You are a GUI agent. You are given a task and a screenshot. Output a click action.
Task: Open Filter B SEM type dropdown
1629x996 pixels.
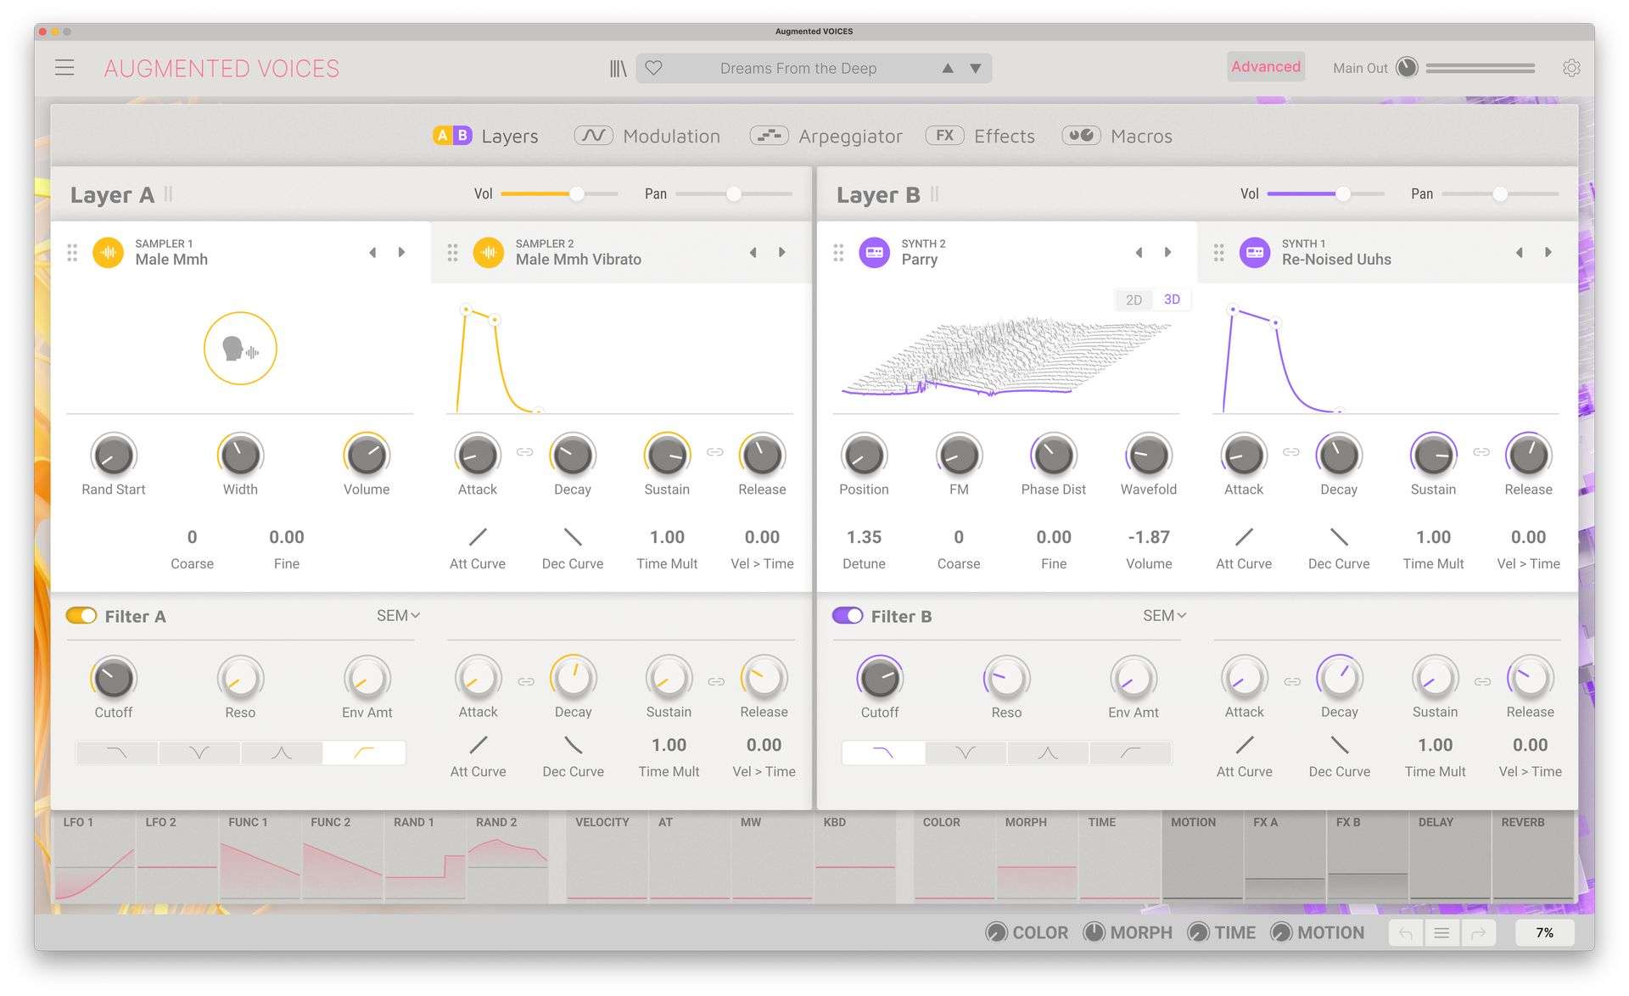(1164, 616)
